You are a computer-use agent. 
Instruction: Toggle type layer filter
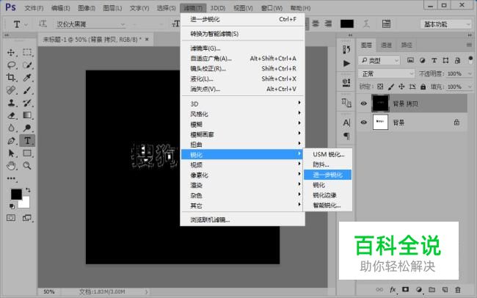[x=434, y=60]
